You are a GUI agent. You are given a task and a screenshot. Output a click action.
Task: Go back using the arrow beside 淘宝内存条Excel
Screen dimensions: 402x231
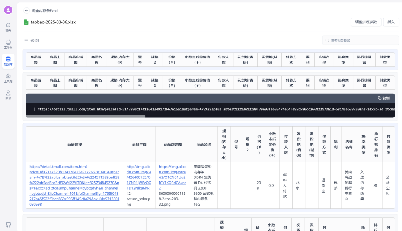tap(27, 10)
